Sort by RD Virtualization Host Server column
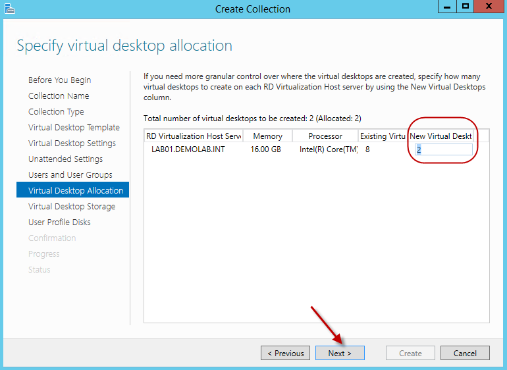 (194, 136)
